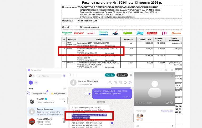Click phone number +380503714083 in header

(85, 84)
